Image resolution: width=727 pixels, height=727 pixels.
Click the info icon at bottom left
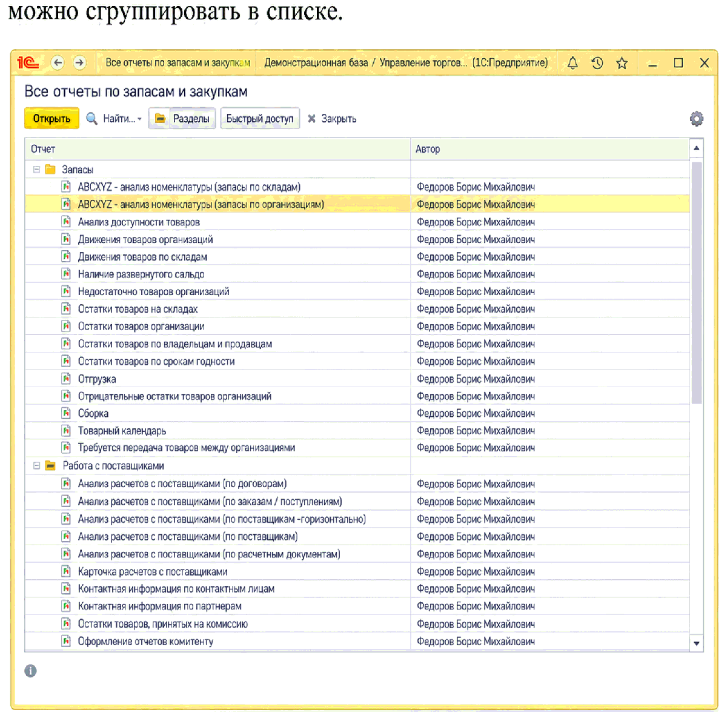(x=30, y=671)
